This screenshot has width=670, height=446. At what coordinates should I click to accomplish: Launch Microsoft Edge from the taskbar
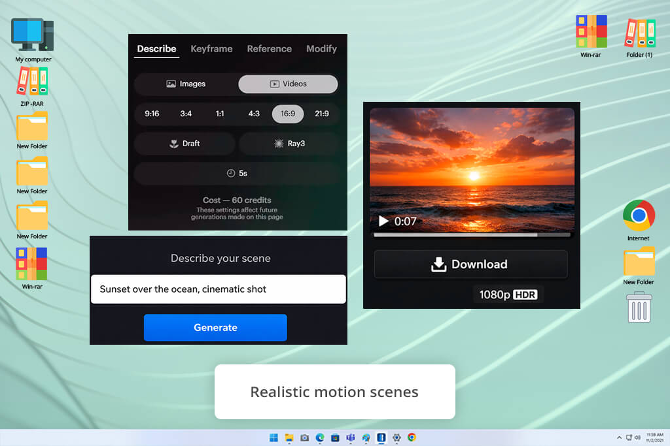pyautogui.click(x=319, y=438)
